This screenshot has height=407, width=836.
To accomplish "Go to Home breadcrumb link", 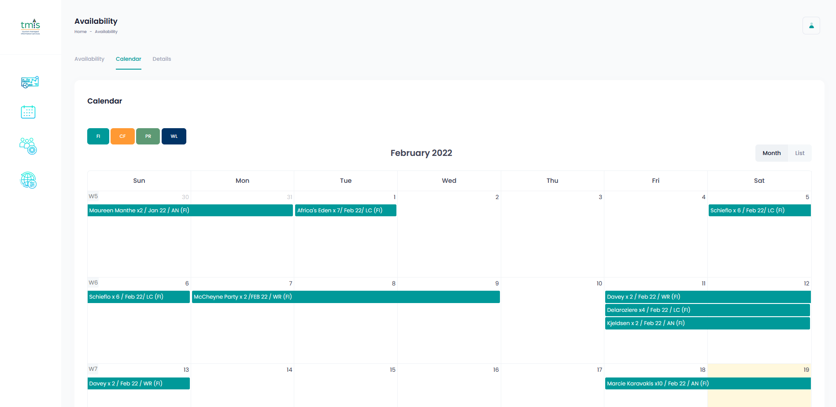I will tap(80, 32).
